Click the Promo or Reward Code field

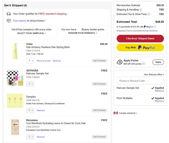(x=140, y=81)
